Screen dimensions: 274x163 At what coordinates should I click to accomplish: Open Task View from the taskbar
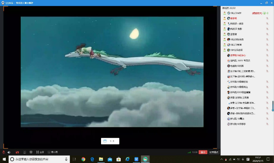coord(74,159)
